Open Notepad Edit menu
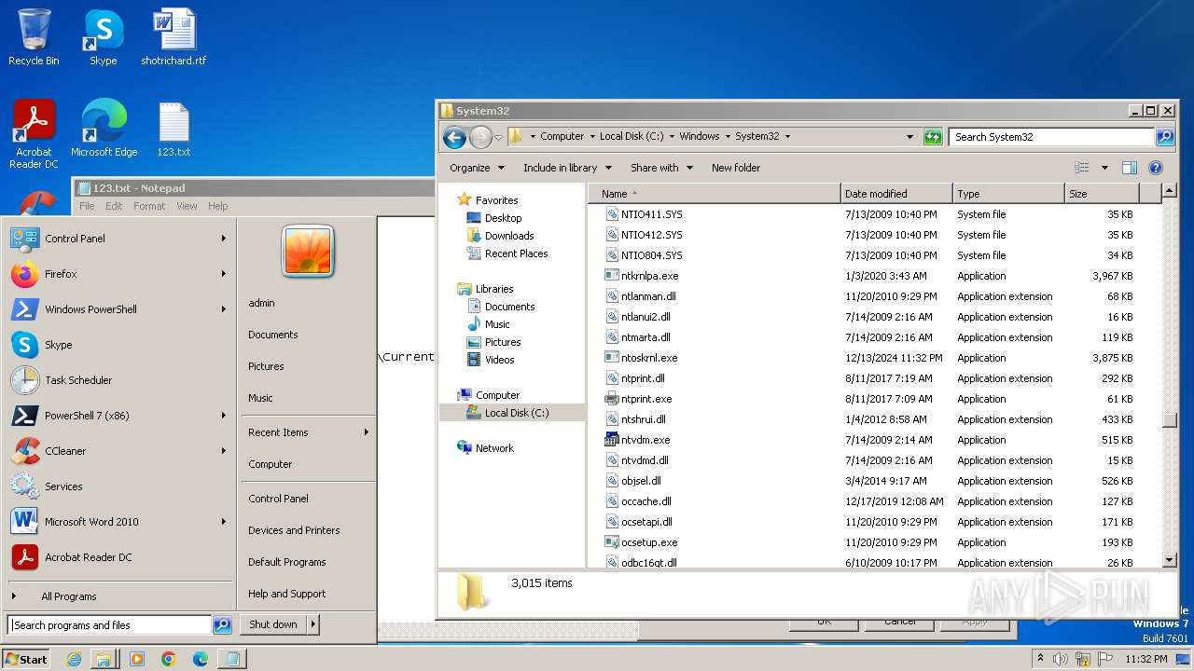The height and width of the screenshot is (671, 1194). click(x=114, y=206)
